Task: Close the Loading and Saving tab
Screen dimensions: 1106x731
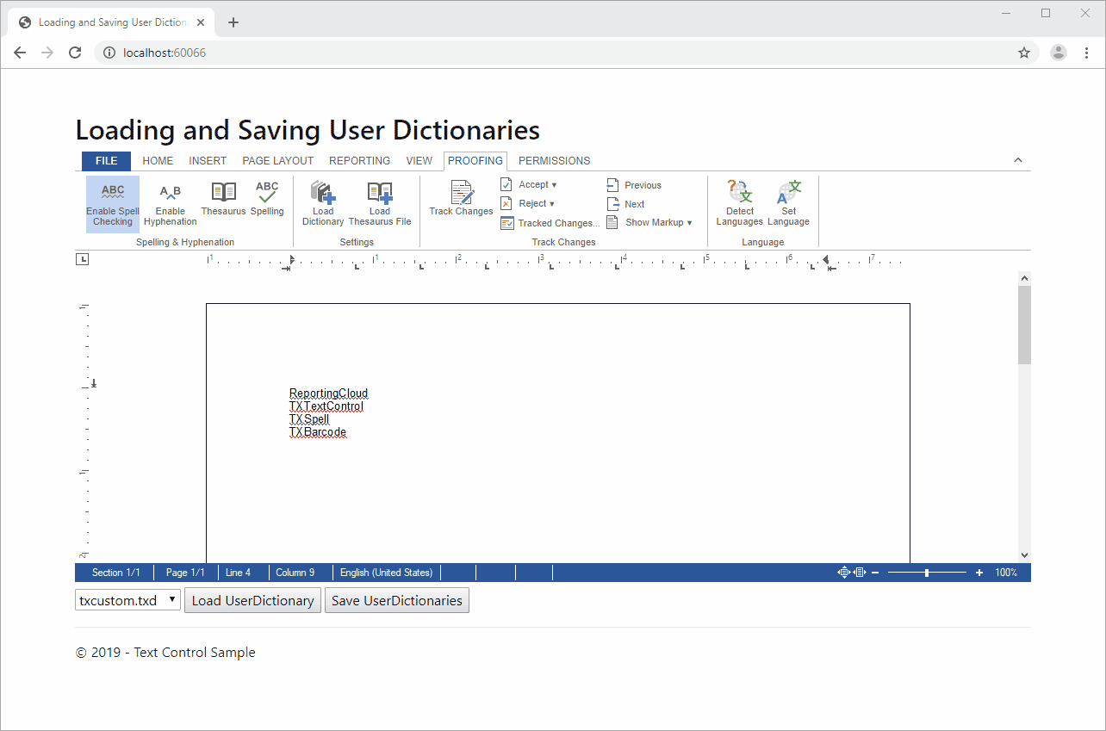Action: [200, 22]
